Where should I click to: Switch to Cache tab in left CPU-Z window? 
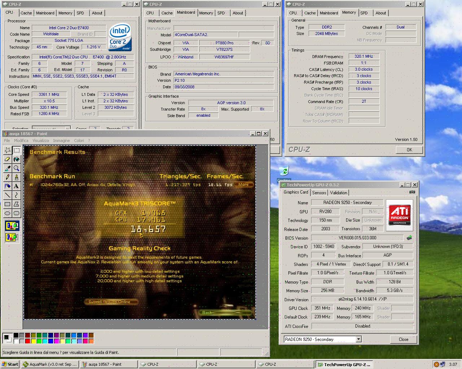pyautogui.click(x=26, y=13)
